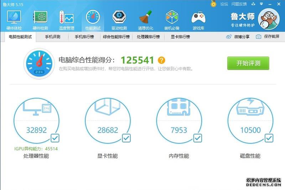
Task: Uncheck the 磁盘性能 test checkbox
Action: click(x=269, y=138)
